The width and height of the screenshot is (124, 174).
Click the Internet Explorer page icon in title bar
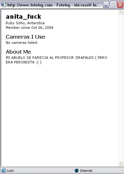[3, 5]
